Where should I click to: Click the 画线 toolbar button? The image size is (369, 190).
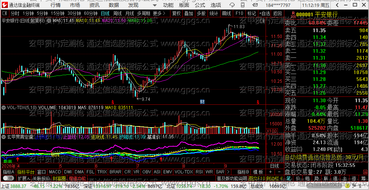(x=226, y=13)
